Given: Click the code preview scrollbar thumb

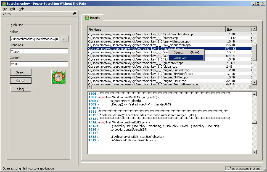Looking at the screenshot, I should pos(254,122).
